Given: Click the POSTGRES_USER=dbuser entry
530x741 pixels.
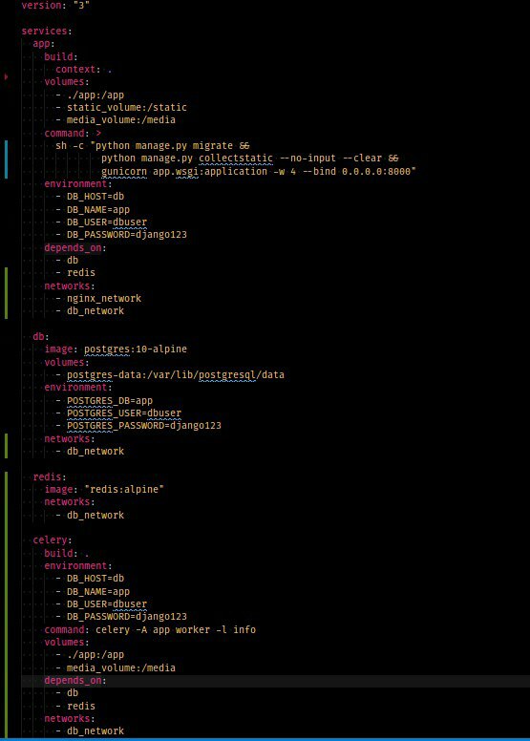Looking at the screenshot, I should click(124, 413).
